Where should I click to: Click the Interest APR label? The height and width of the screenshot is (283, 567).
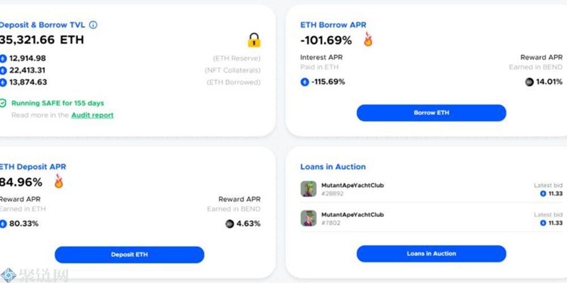click(x=321, y=57)
